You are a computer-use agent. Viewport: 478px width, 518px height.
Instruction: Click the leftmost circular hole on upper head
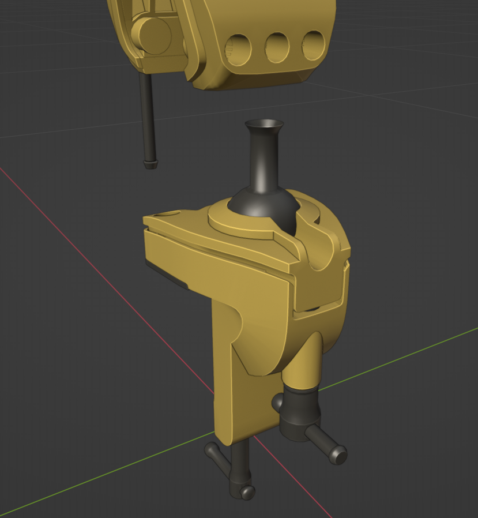click(238, 49)
